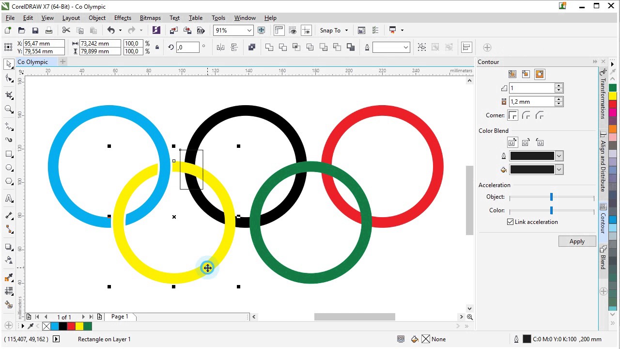Select the Ellipse tool
Image resolution: width=620 pixels, height=349 pixels.
pyautogui.click(x=9, y=168)
